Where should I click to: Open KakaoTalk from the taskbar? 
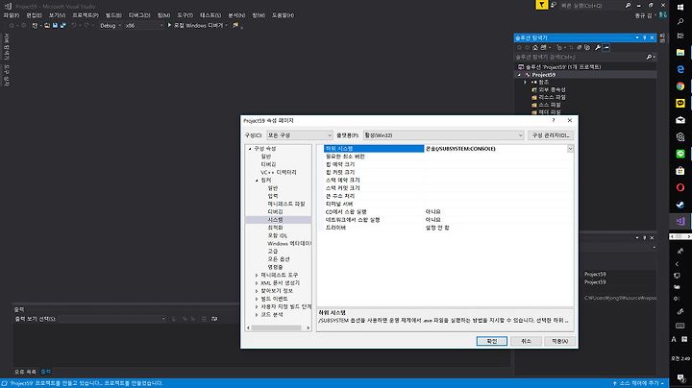pyautogui.click(x=680, y=103)
